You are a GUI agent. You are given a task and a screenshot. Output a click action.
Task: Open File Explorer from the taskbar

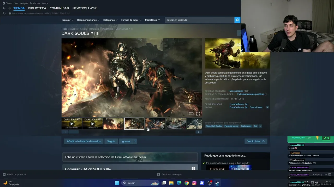tap(171, 183)
